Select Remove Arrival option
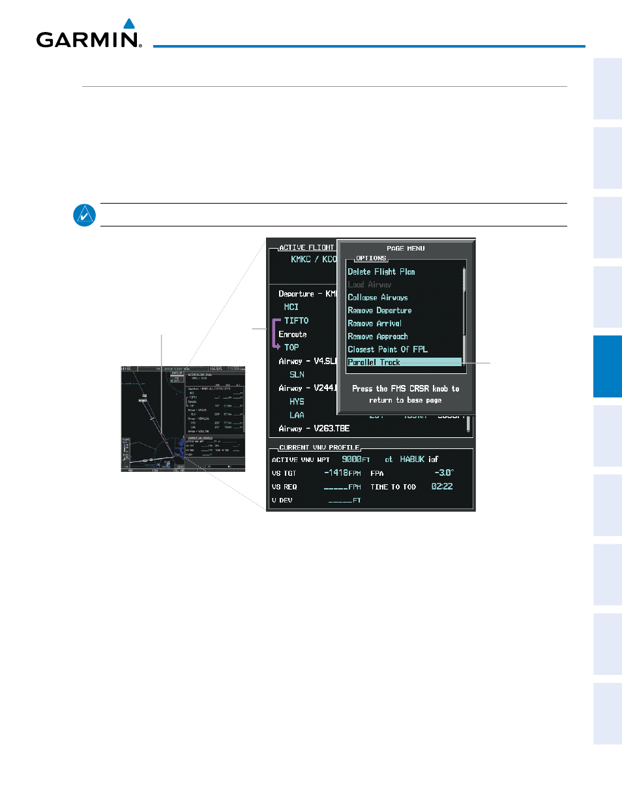 (x=374, y=324)
